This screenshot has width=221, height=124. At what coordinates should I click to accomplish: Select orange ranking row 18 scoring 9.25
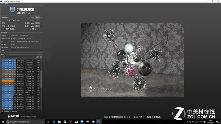point(21,72)
